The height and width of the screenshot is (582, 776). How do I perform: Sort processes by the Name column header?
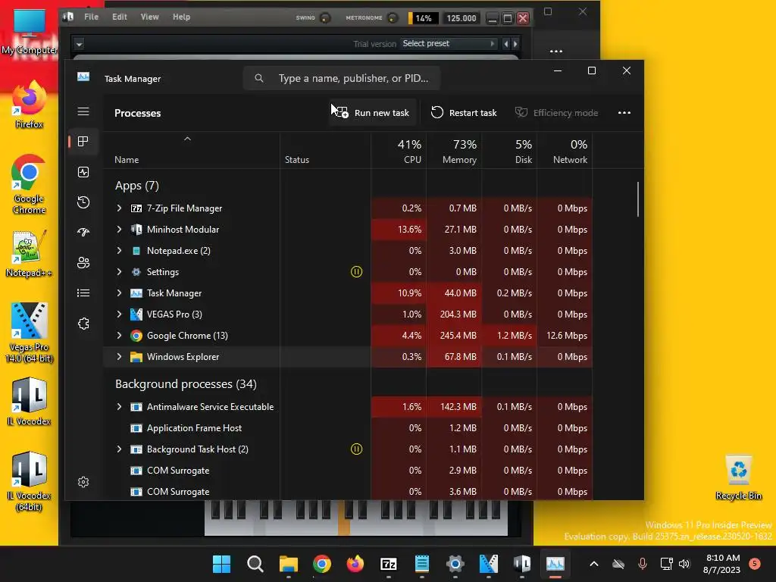pos(192,151)
